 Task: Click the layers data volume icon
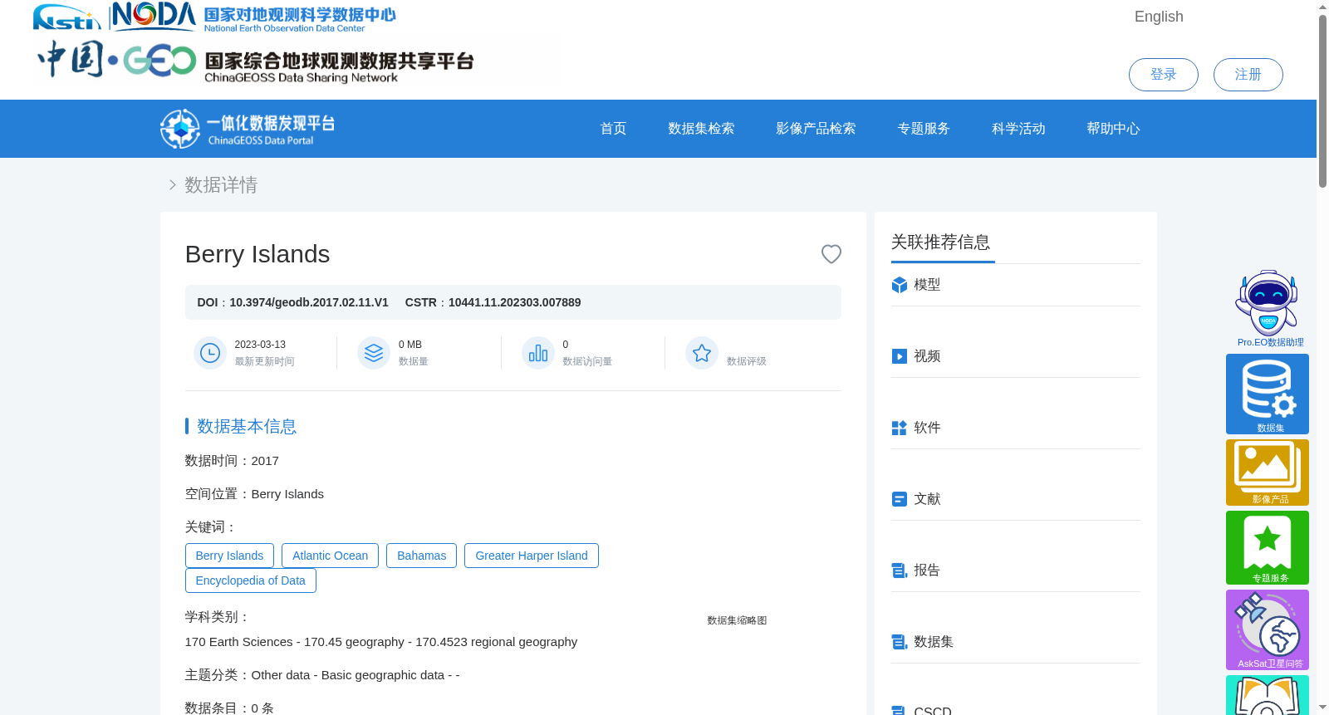click(374, 353)
